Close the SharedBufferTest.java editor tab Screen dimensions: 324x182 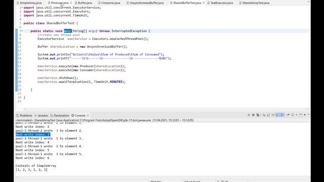click(204, 3)
